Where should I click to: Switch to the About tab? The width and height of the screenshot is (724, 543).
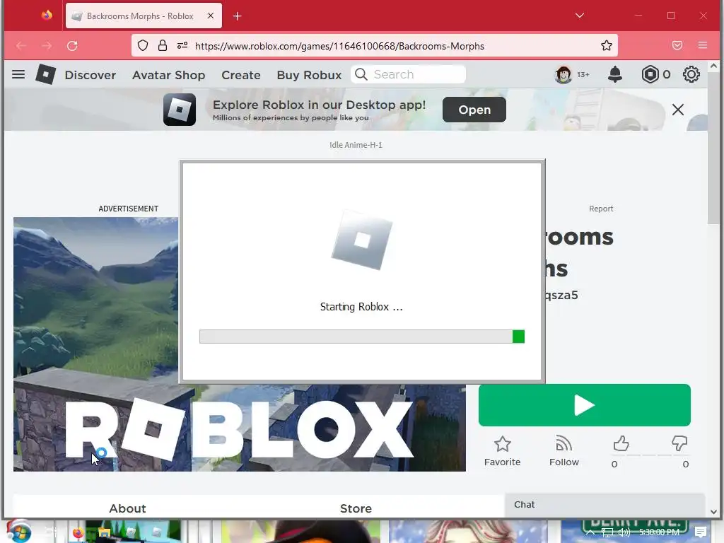pos(127,508)
